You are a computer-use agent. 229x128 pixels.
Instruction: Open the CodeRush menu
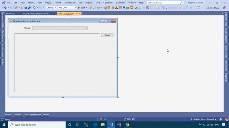click(x=108, y=2)
